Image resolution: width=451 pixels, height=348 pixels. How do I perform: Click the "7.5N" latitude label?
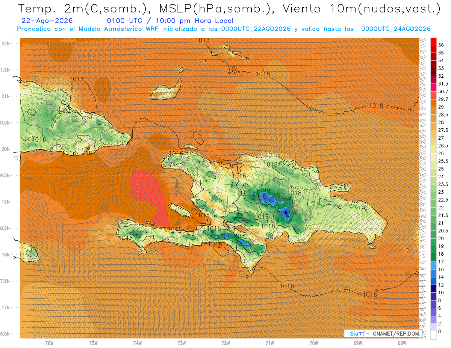click(6, 281)
